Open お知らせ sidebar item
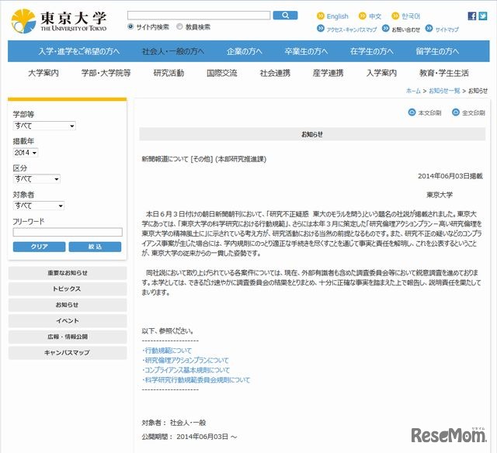Screen dimensions: 497x453 point(68,305)
